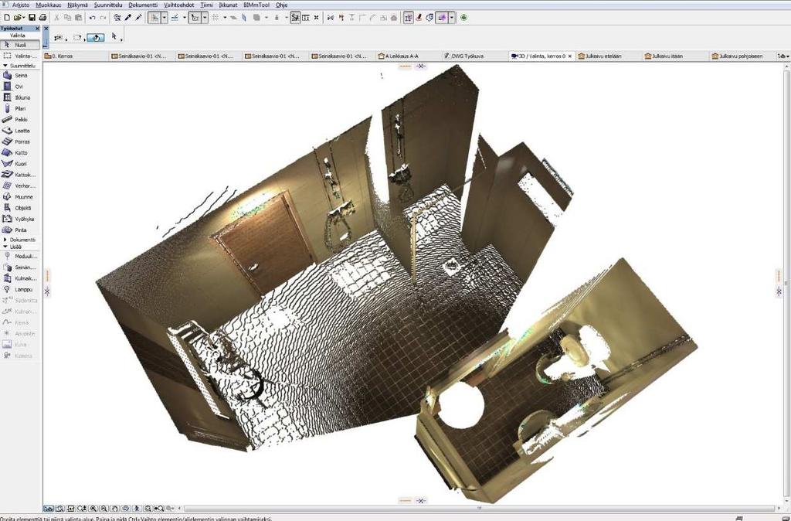Viewport: 791px width, 521px height.
Task: Open the 3D window dropdown arrow
Action: tap(452, 18)
